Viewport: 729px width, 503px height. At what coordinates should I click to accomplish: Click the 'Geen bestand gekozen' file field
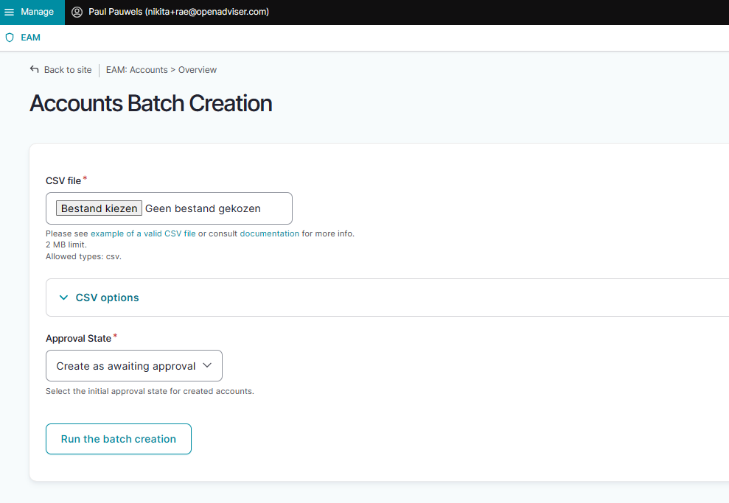point(203,208)
